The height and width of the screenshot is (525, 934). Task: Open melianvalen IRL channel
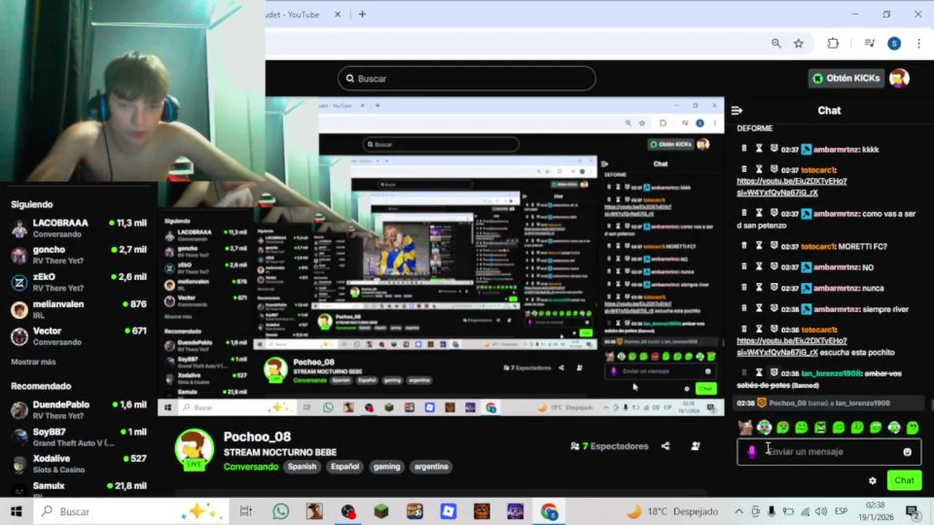pyautogui.click(x=79, y=309)
